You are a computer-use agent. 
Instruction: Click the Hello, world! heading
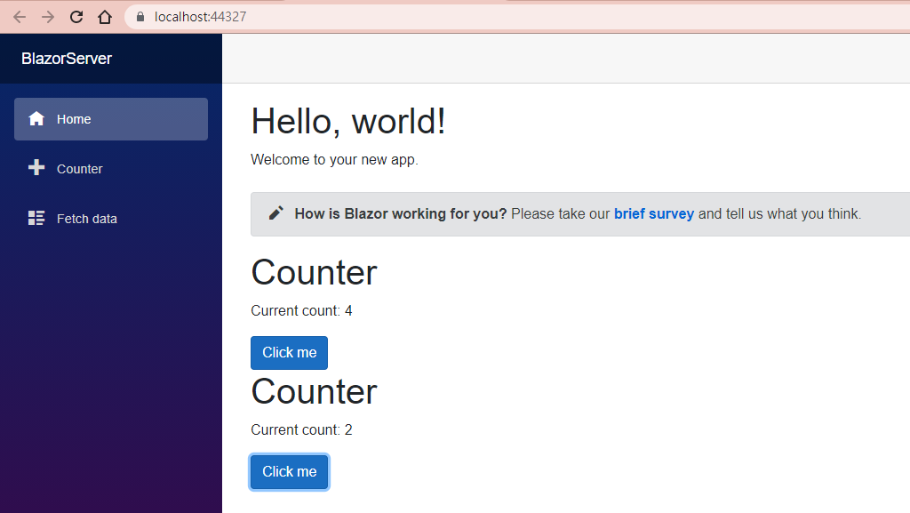[x=348, y=122]
